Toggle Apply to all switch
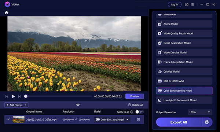The width and height of the screenshot is (220, 132). click(x=139, y=112)
